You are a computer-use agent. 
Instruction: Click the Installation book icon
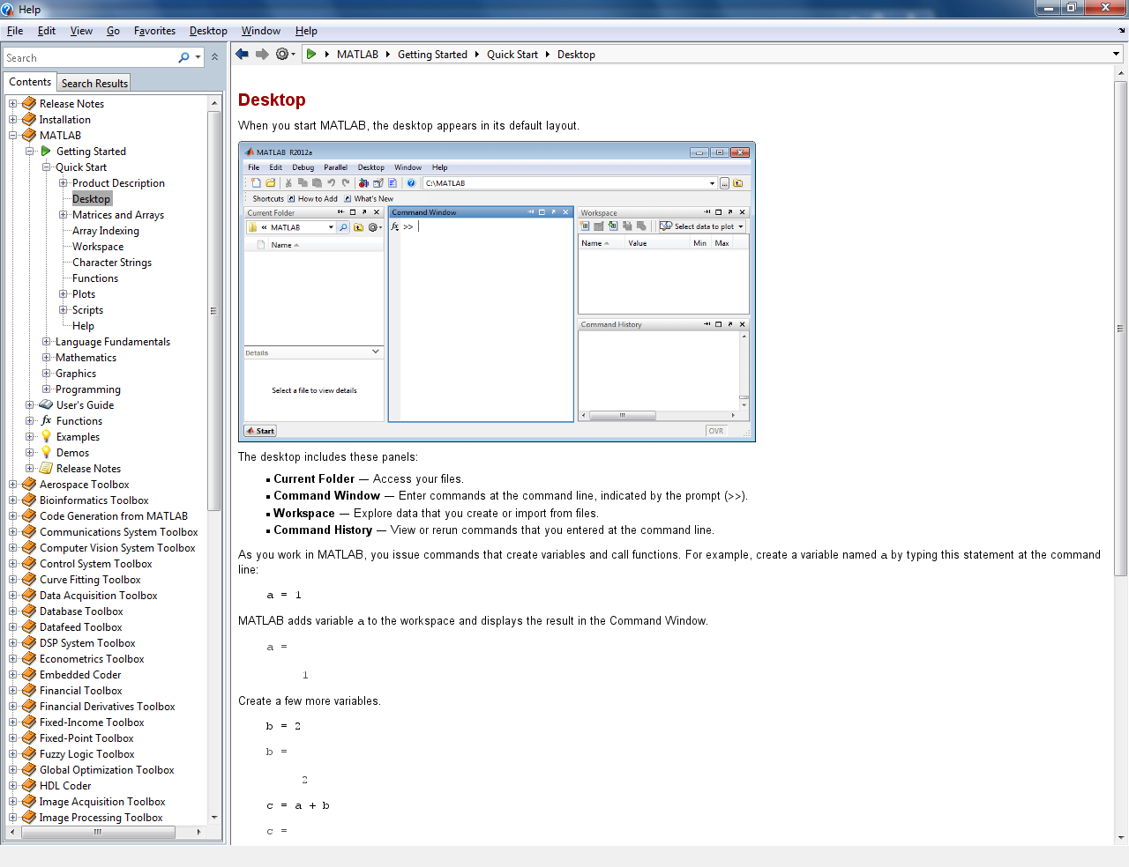[29, 119]
